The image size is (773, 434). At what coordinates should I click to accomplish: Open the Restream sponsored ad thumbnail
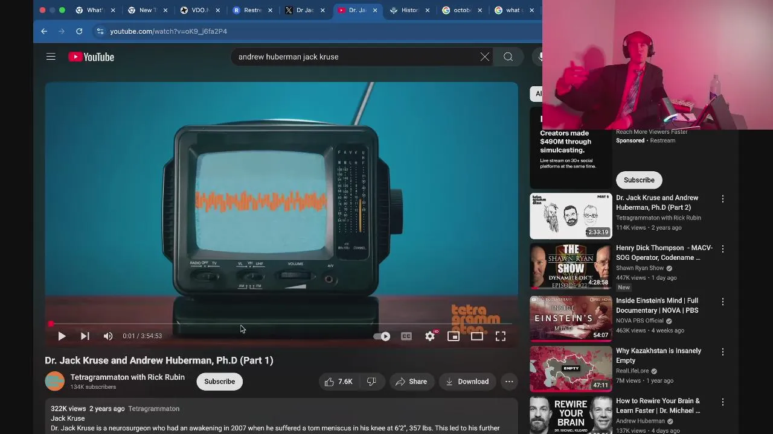571,148
